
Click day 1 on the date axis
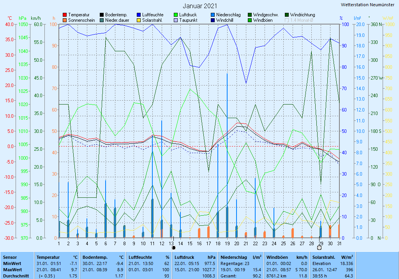point(59,244)
